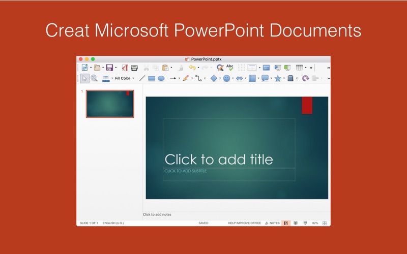This screenshot has height=254, width=407.
Task: Click the Rotate tool icon
Action: pyautogui.click(x=306, y=78)
